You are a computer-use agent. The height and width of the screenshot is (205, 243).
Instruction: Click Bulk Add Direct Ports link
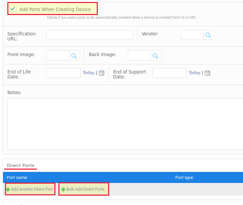[85, 189]
